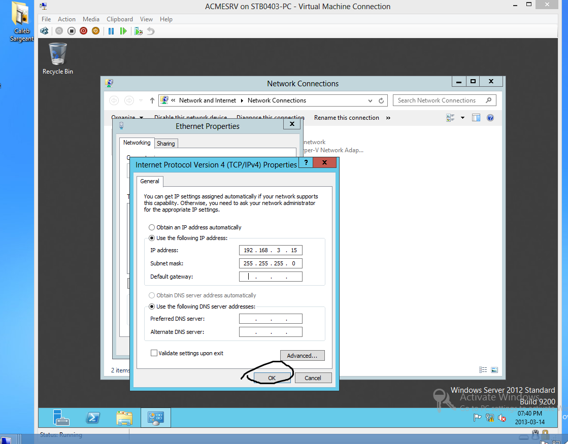Turn off the VM with the stop icon

(x=72, y=31)
